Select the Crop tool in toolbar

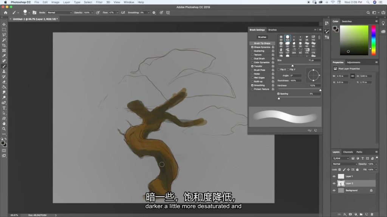[x=4, y=45]
